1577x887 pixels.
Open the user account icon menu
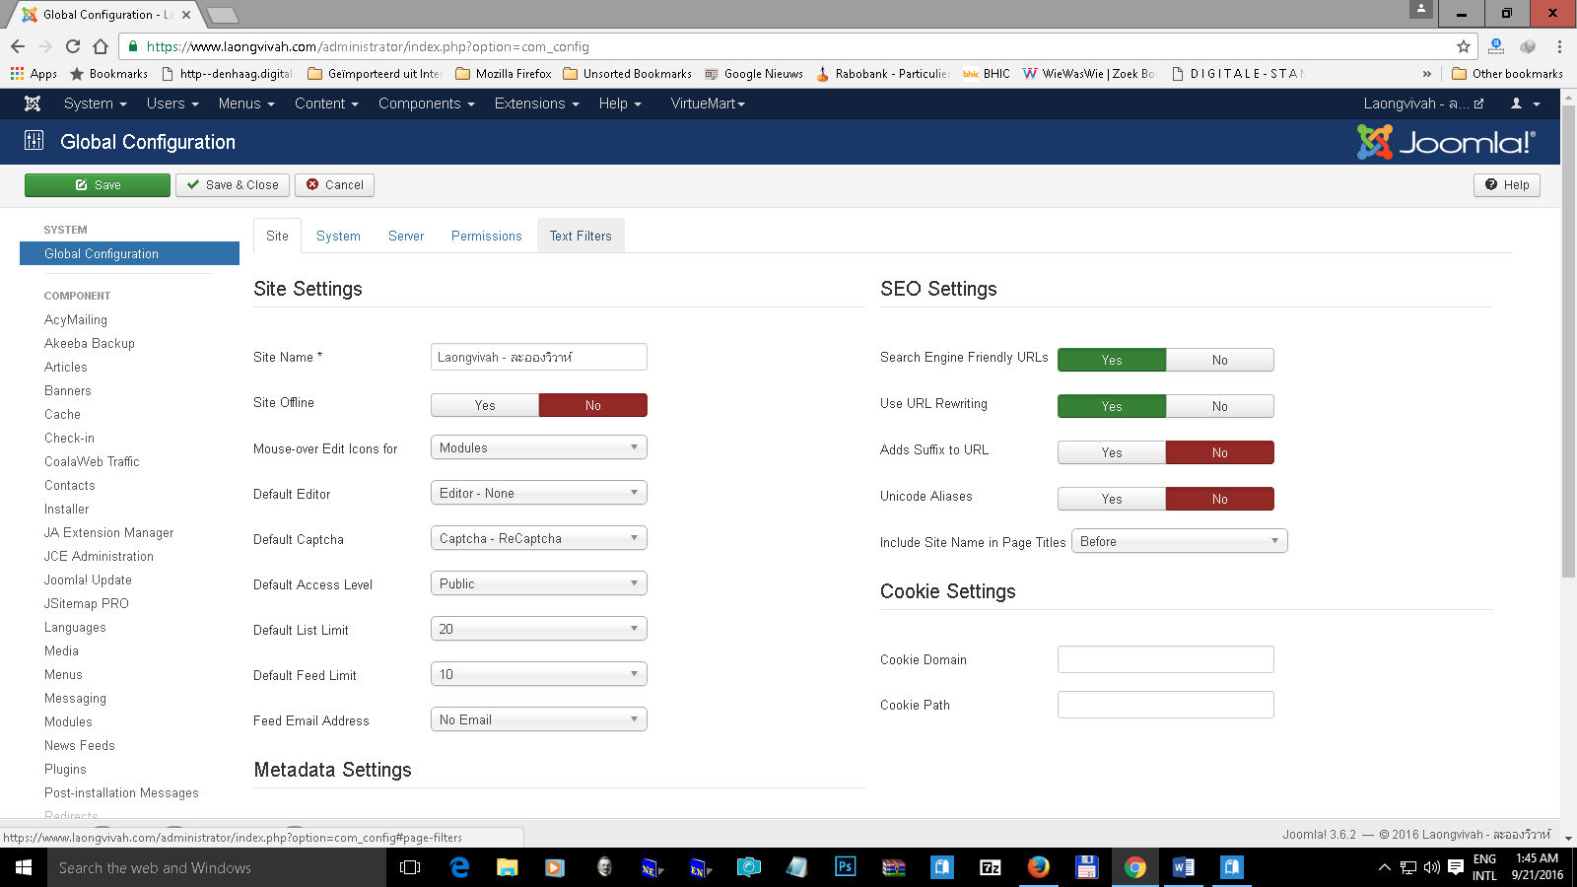(1525, 103)
